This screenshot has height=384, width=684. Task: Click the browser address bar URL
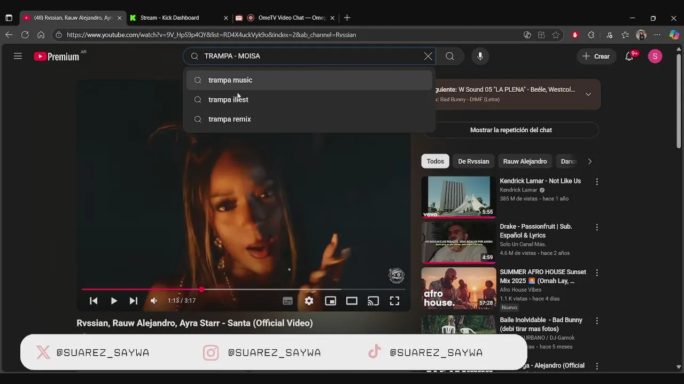212,35
